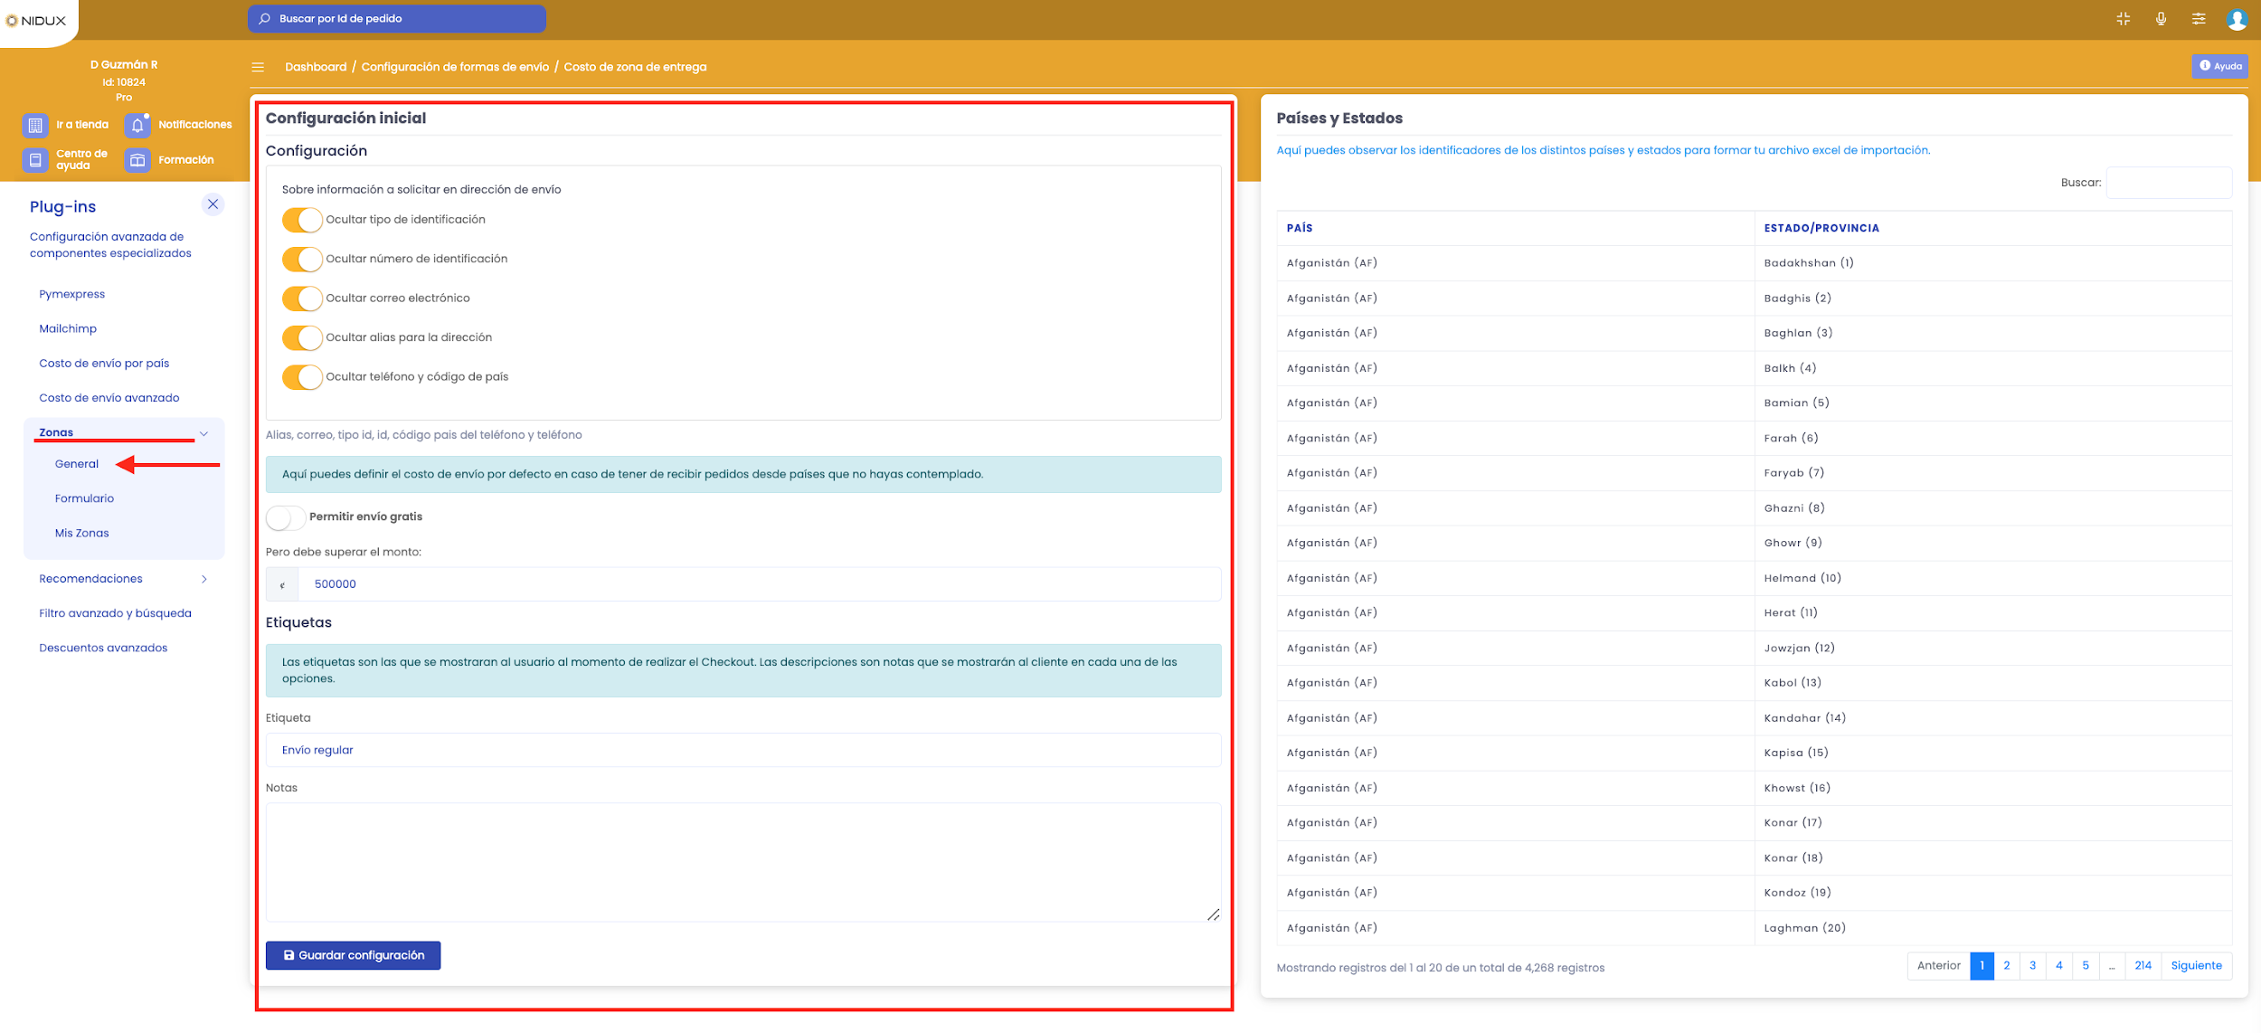The image size is (2261, 1033).
Task: Click the user profile avatar icon
Action: point(2237,19)
